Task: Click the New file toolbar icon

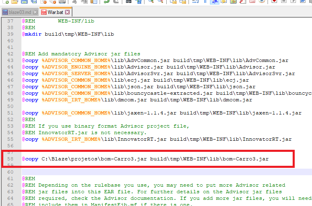Action: tap(6, 2)
